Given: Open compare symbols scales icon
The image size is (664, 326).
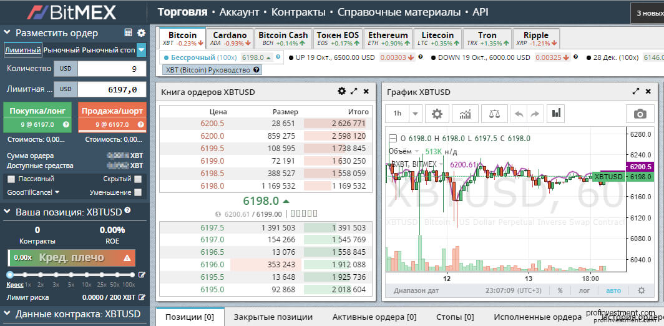Looking at the screenshot, I should pos(494,114).
